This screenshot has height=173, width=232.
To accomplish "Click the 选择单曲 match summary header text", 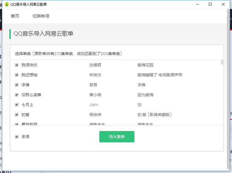I will (68, 54).
